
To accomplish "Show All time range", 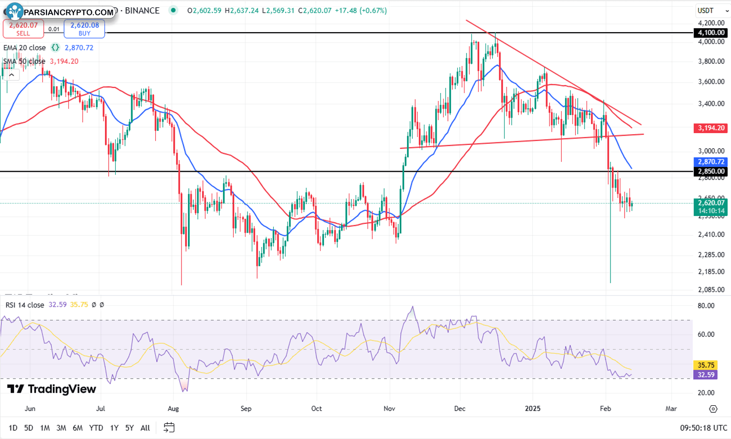I will [145, 428].
